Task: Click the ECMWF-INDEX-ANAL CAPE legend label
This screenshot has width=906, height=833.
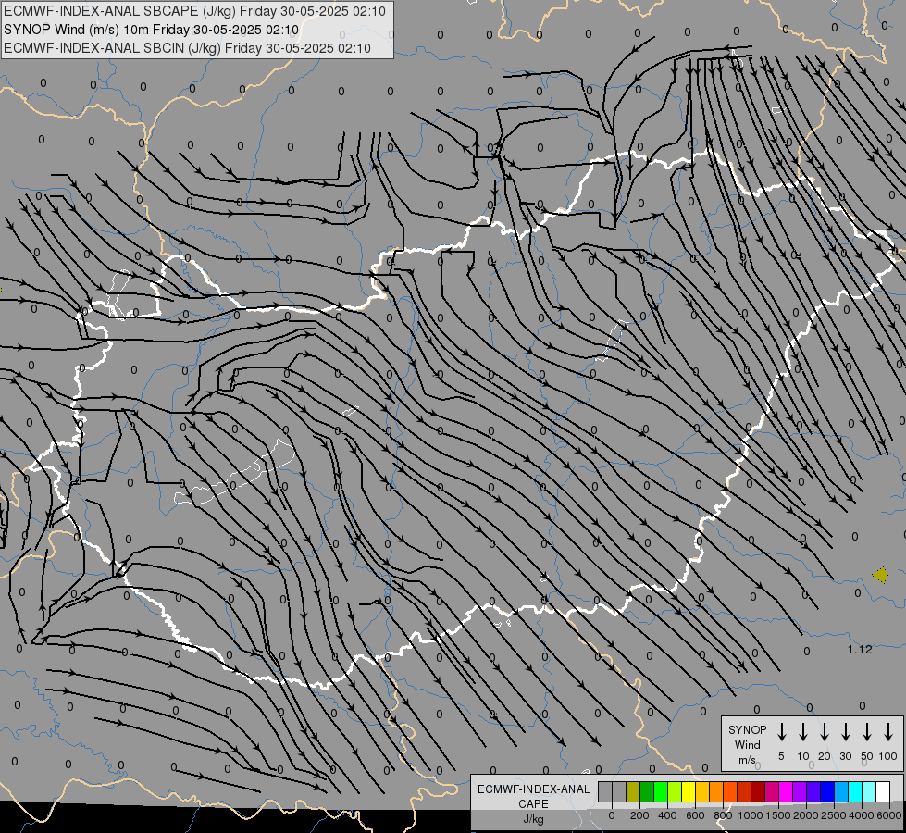Action: pyautogui.click(x=533, y=796)
